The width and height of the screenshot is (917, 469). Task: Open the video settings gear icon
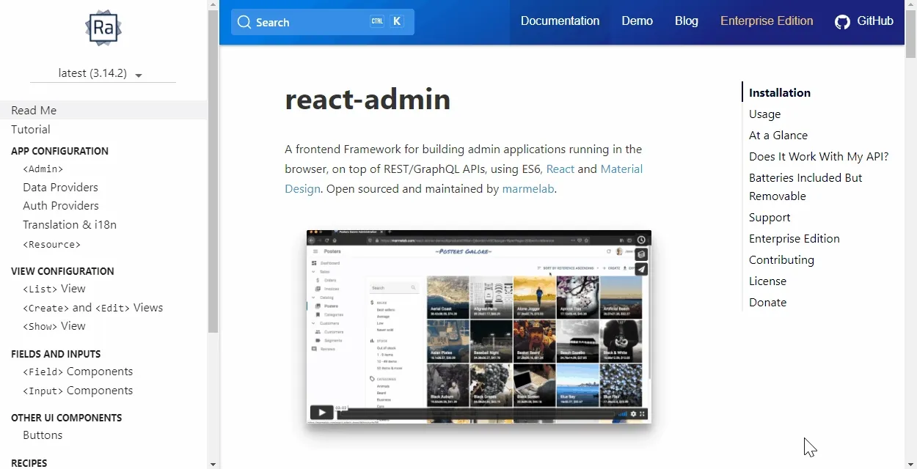(633, 414)
